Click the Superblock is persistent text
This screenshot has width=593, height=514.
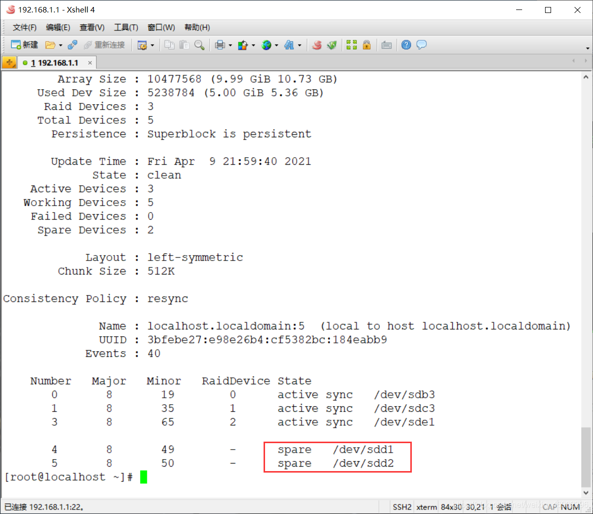229,134
